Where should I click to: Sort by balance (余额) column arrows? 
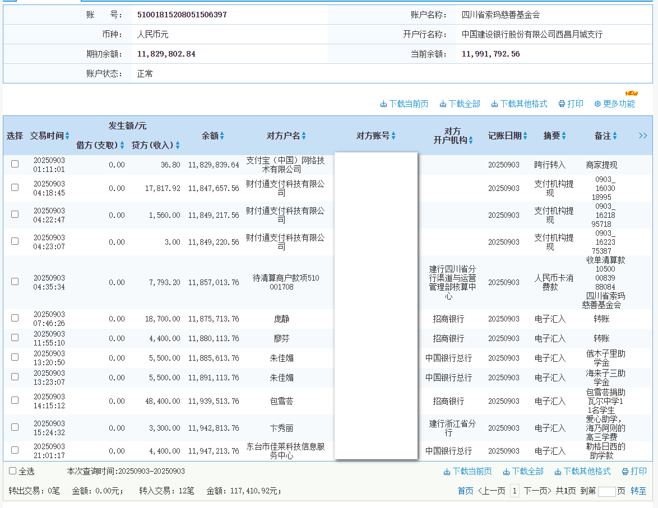tap(222, 136)
